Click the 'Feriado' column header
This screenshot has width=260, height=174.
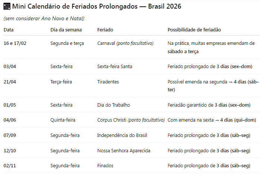click(x=105, y=30)
